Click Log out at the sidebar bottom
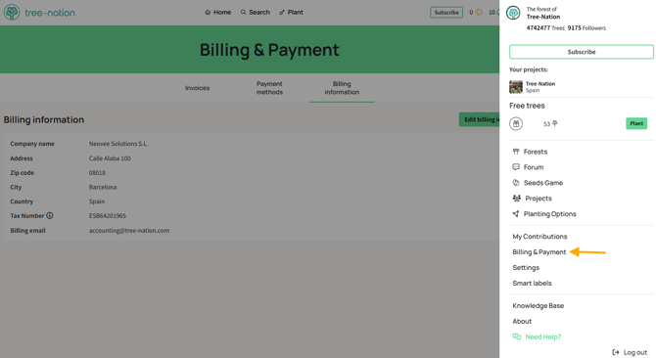Image resolution: width=656 pixels, height=358 pixels. tap(635, 352)
